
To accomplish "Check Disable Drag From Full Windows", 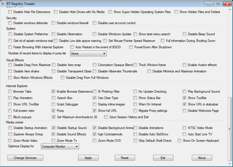I will click(63, 78).
